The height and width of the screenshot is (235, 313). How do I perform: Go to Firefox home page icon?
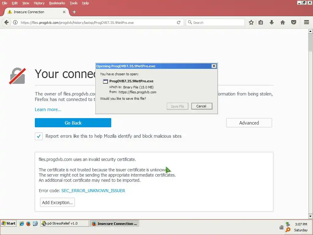[x=283, y=22]
